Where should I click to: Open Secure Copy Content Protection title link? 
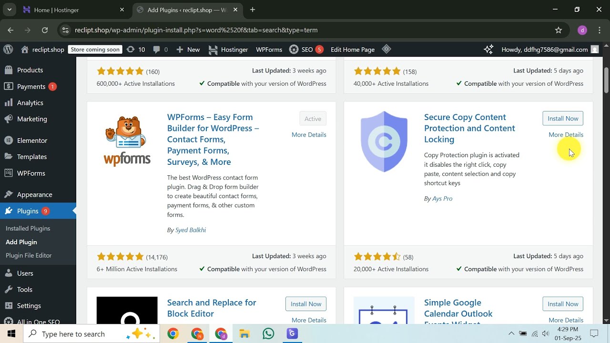(x=469, y=128)
